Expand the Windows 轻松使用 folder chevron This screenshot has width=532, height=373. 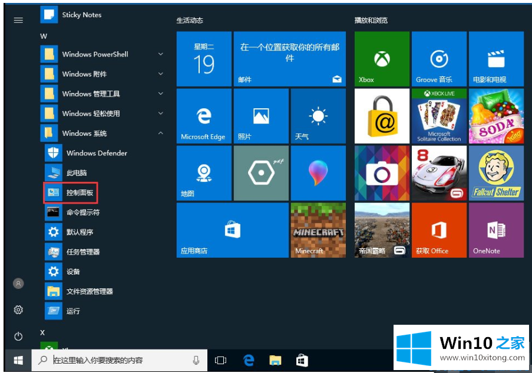(161, 113)
